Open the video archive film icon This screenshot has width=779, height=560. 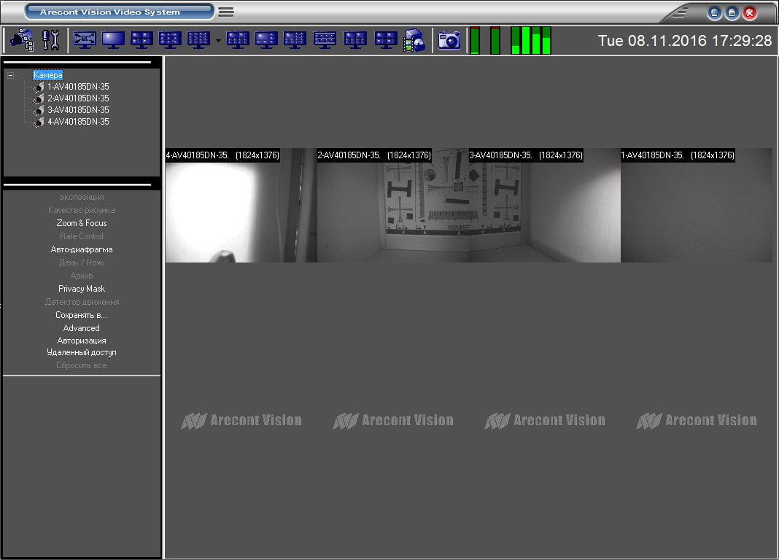pos(414,40)
